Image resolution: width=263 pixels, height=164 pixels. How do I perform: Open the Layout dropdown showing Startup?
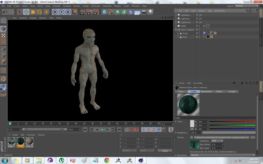[247, 6]
